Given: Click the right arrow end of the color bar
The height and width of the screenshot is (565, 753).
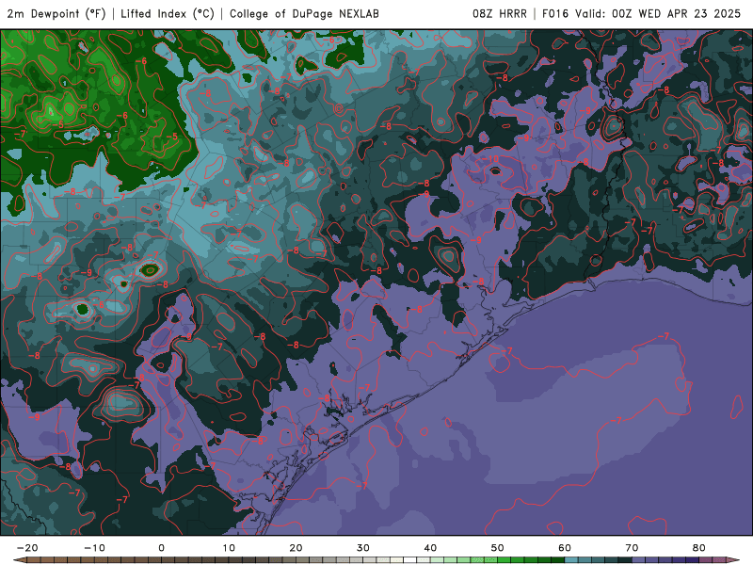Looking at the screenshot, I should [x=733, y=560].
